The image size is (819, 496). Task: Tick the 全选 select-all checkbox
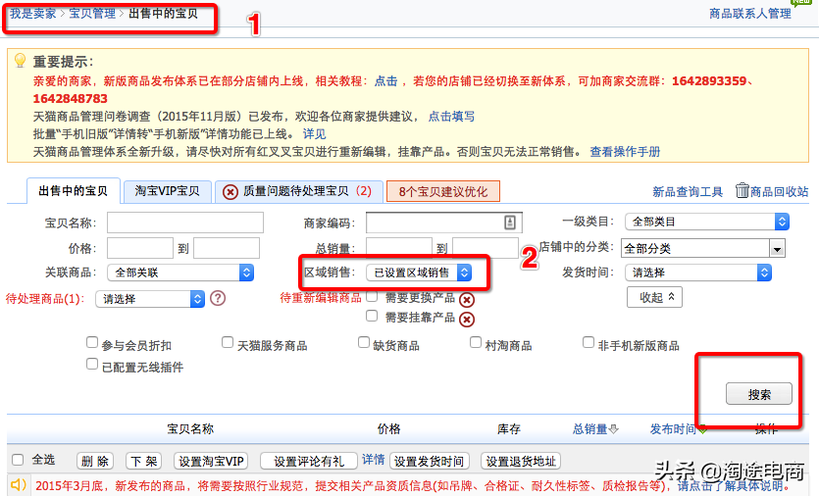[x=18, y=460]
